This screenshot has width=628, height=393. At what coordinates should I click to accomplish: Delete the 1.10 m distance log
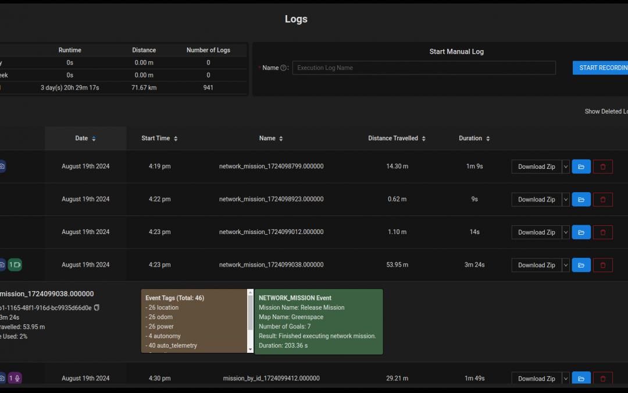point(602,232)
